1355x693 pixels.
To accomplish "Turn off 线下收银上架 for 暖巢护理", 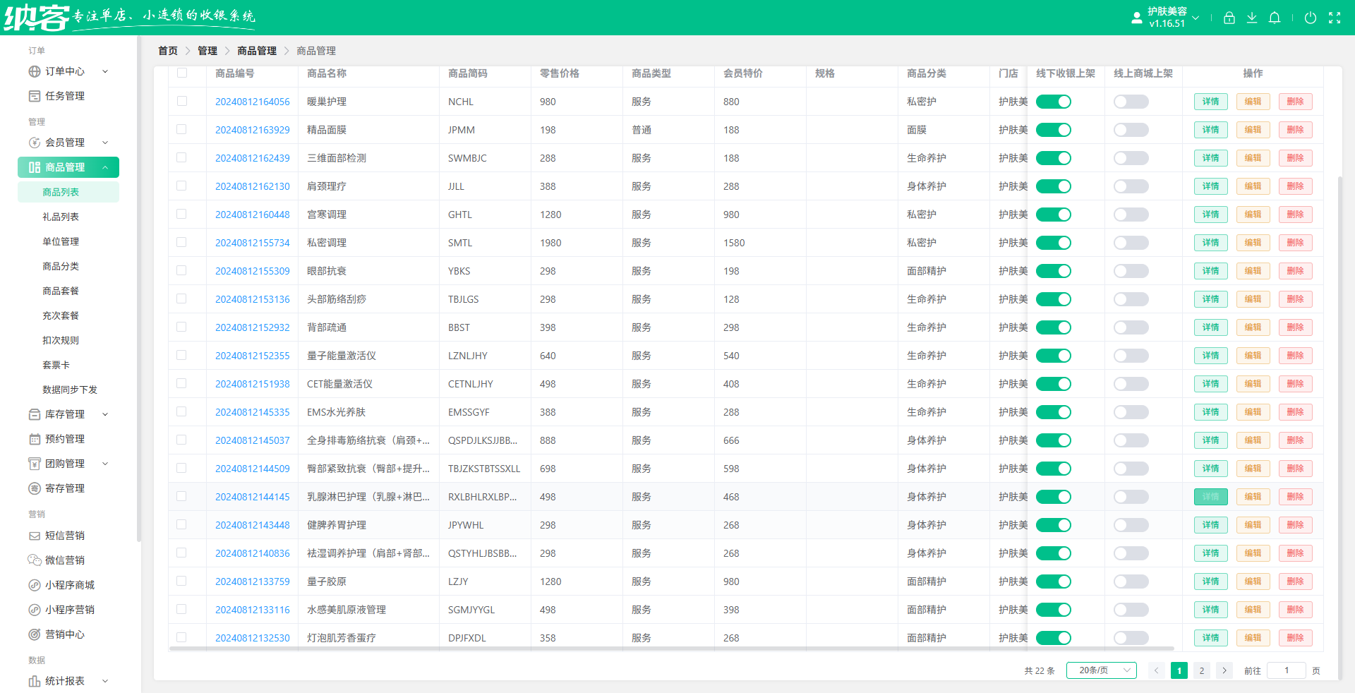I will pyautogui.click(x=1054, y=102).
